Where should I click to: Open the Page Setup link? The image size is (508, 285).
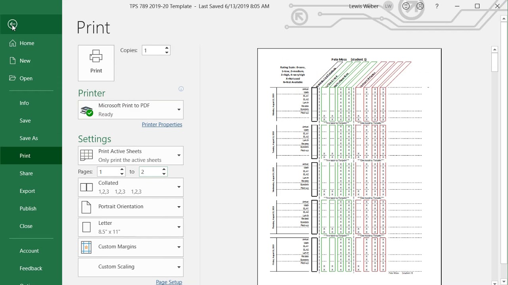pyautogui.click(x=169, y=282)
